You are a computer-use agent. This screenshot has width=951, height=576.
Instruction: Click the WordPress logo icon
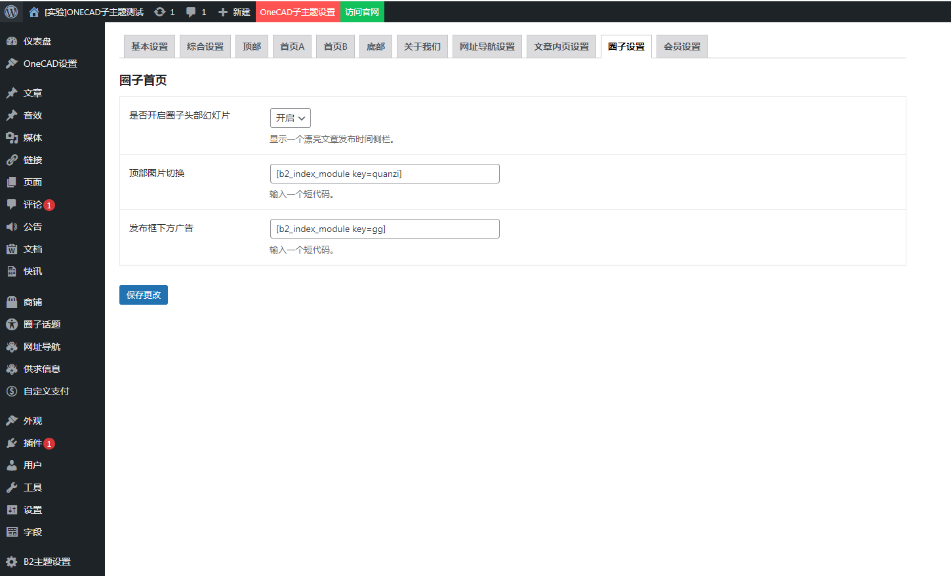[x=11, y=12]
